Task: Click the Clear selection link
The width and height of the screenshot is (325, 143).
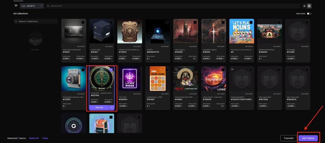Action: tap(45, 138)
